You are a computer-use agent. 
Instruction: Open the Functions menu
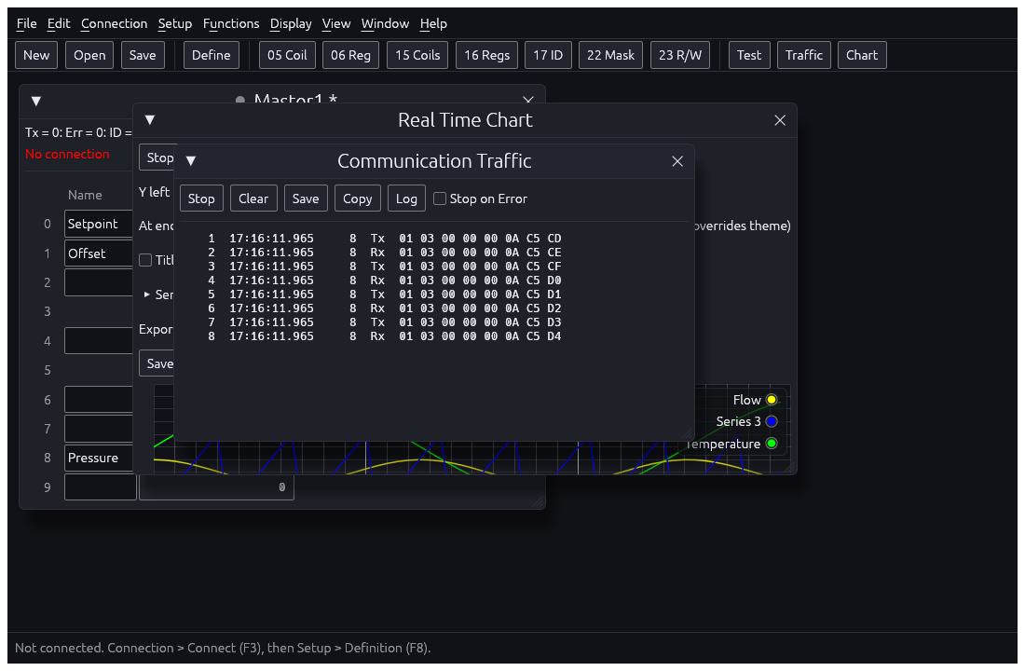(231, 23)
